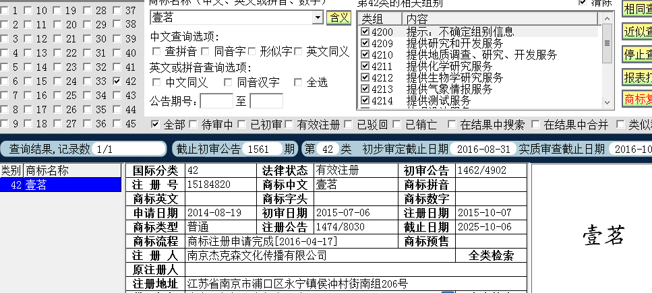Click the starting 公告期号 input field
The width and height of the screenshot is (652, 293).
[x=216, y=101]
